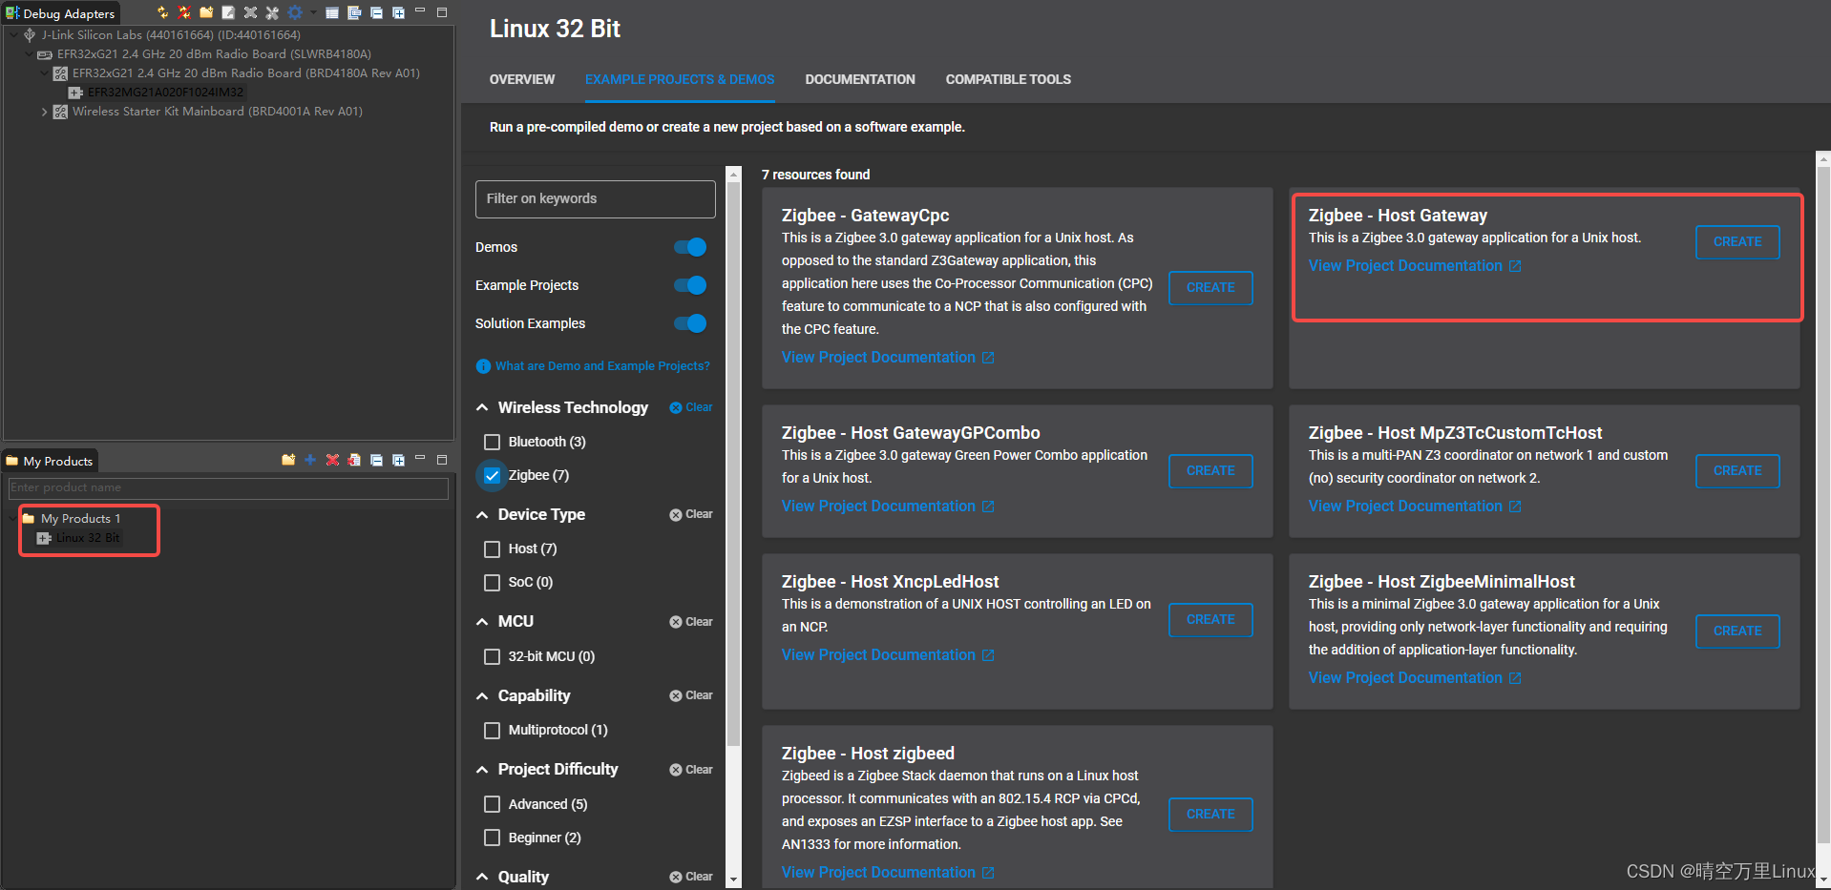Check the Advanced (5) checkbox
This screenshot has width=1831, height=890.
tap(492, 804)
